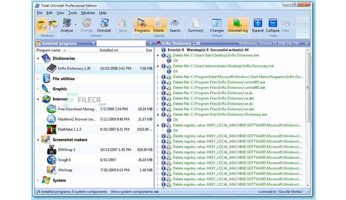Show the Summary details view
This screenshot has height=200, width=346.
coord(195,25)
